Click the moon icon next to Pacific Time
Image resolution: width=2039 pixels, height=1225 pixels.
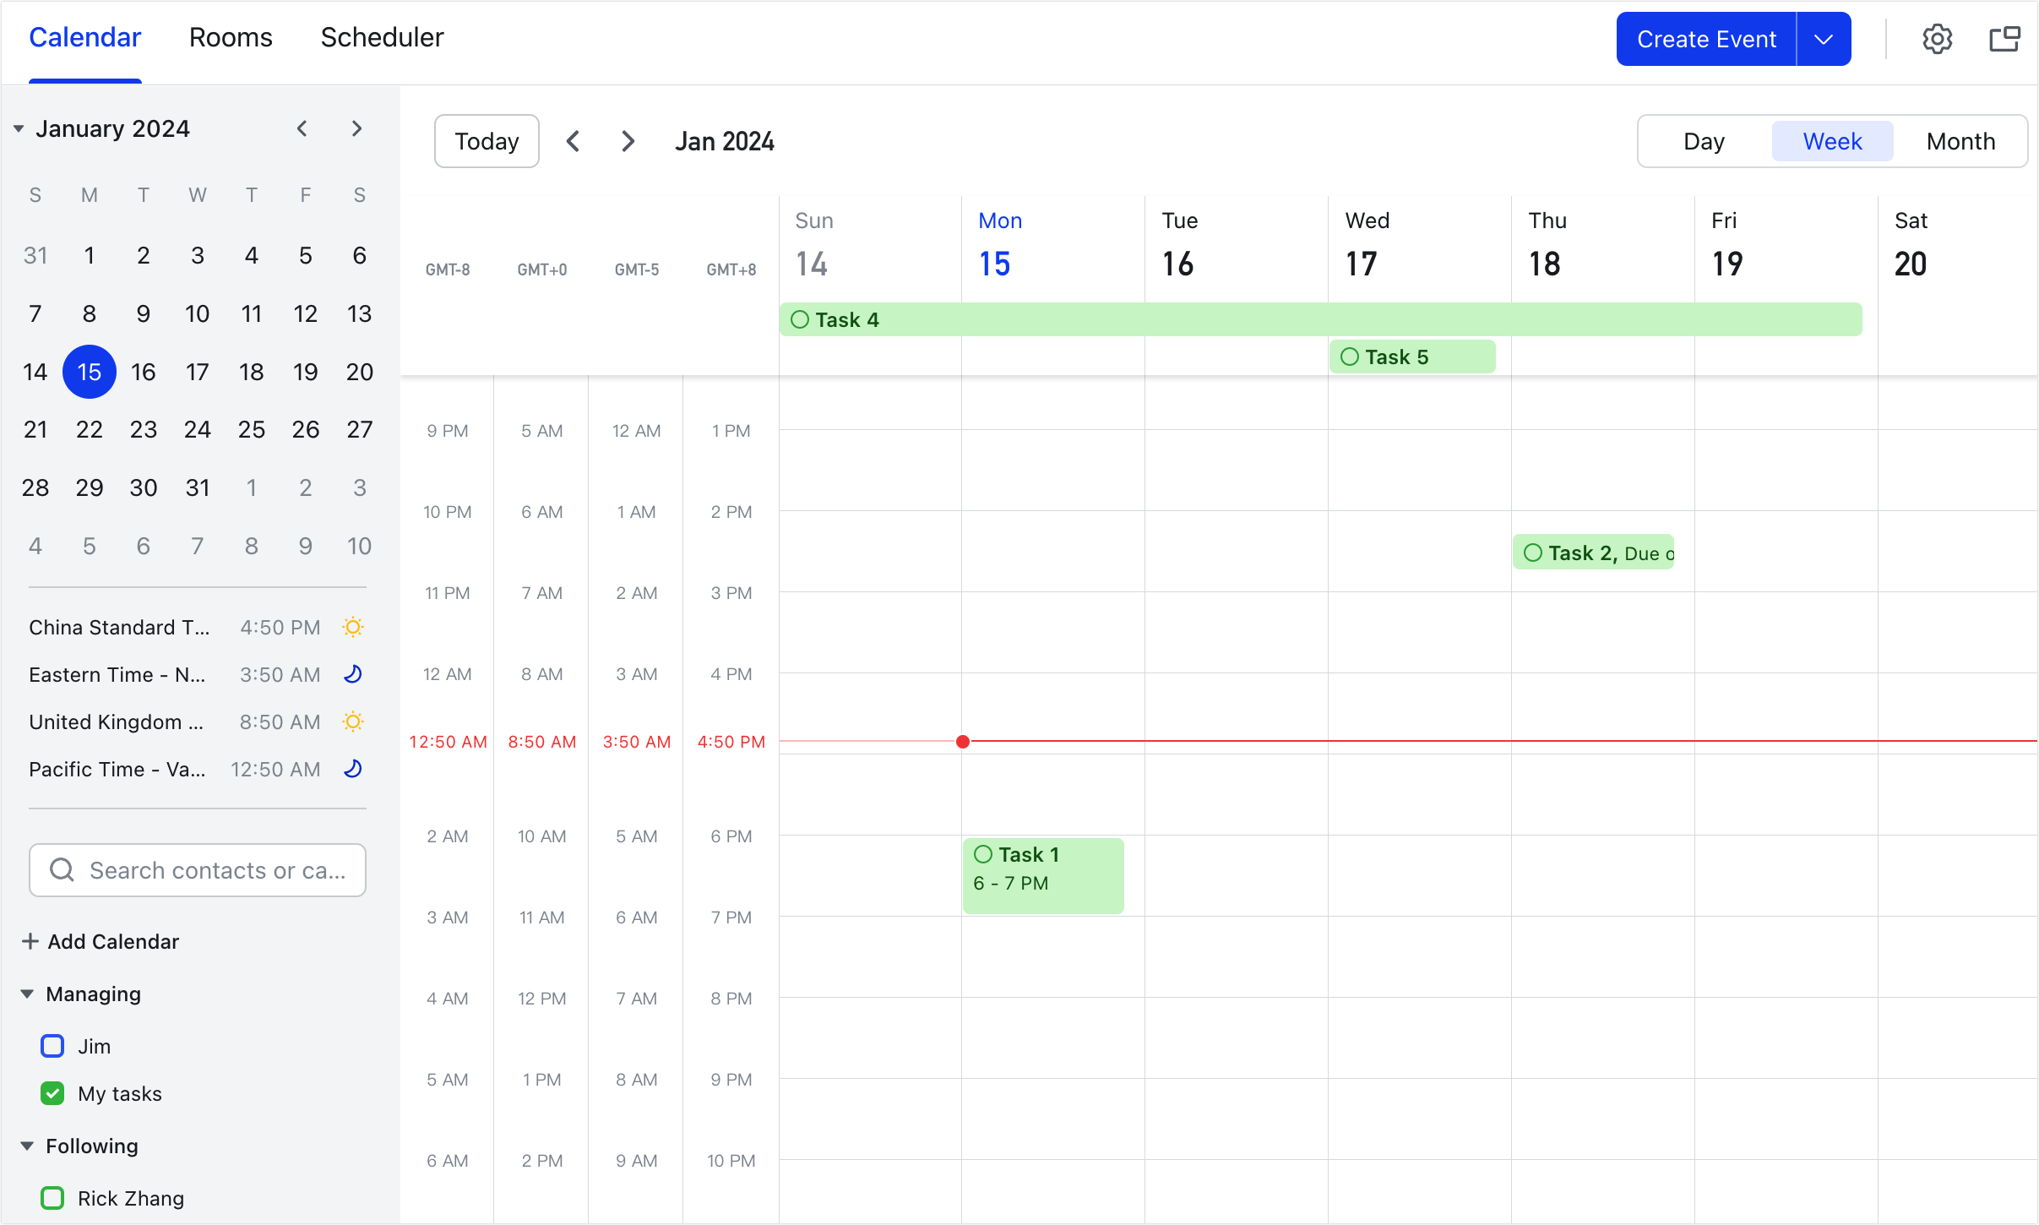tap(354, 769)
